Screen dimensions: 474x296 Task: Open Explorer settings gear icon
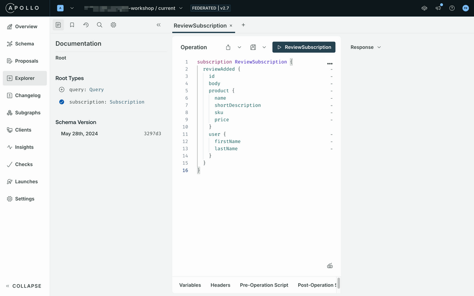(x=114, y=25)
